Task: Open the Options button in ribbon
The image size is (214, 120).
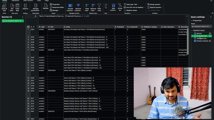Action: coord(25,7)
